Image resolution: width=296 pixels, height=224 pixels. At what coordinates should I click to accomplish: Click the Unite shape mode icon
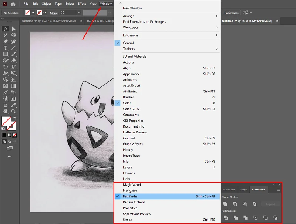click(x=225, y=204)
